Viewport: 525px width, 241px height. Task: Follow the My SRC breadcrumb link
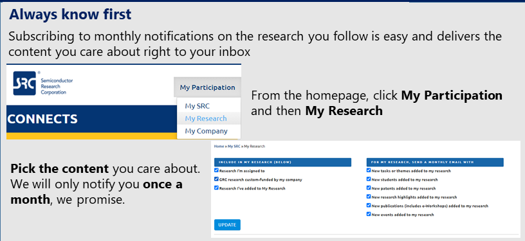click(x=234, y=147)
